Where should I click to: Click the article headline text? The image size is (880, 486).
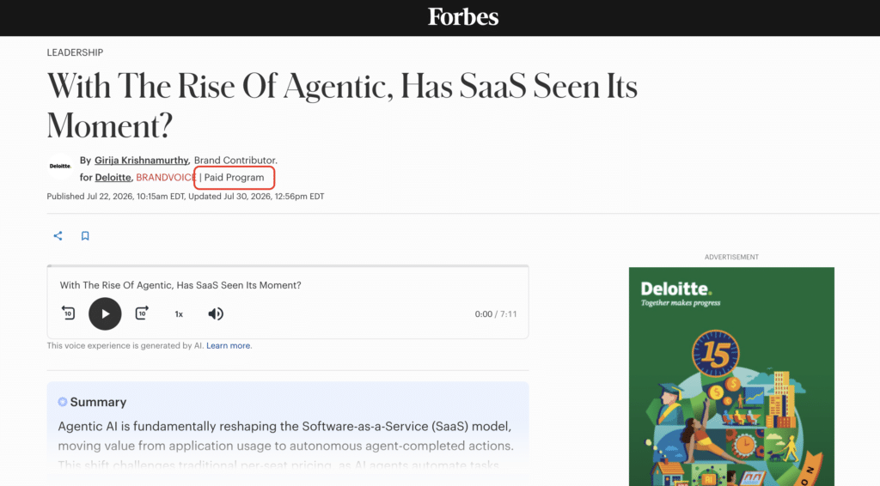pos(342,106)
